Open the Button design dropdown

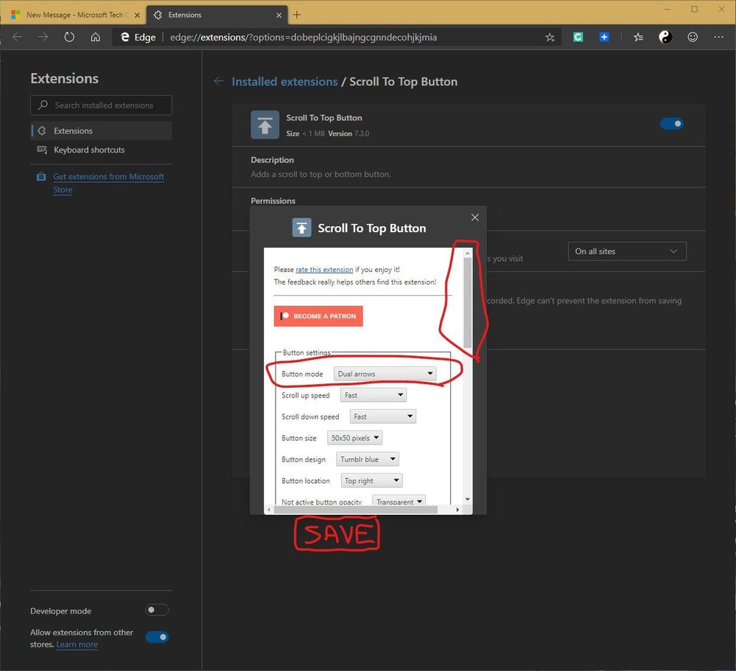[x=368, y=459]
